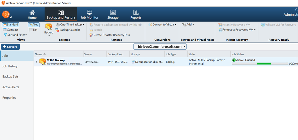This screenshot has width=298, height=140.
Task: Switch to the Job Monitor tab
Action: tap(89, 14)
